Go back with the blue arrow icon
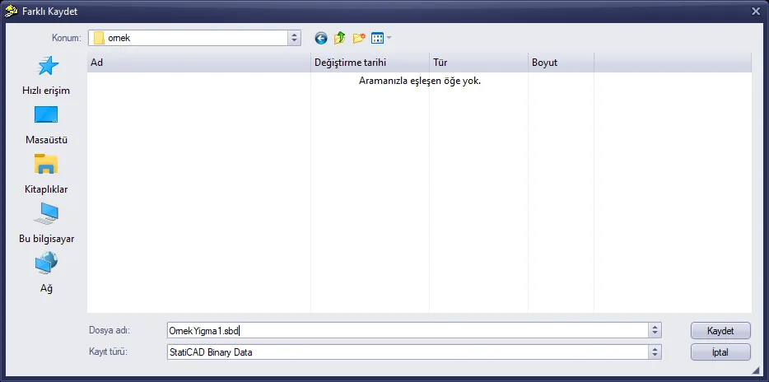The width and height of the screenshot is (769, 382). click(x=321, y=38)
